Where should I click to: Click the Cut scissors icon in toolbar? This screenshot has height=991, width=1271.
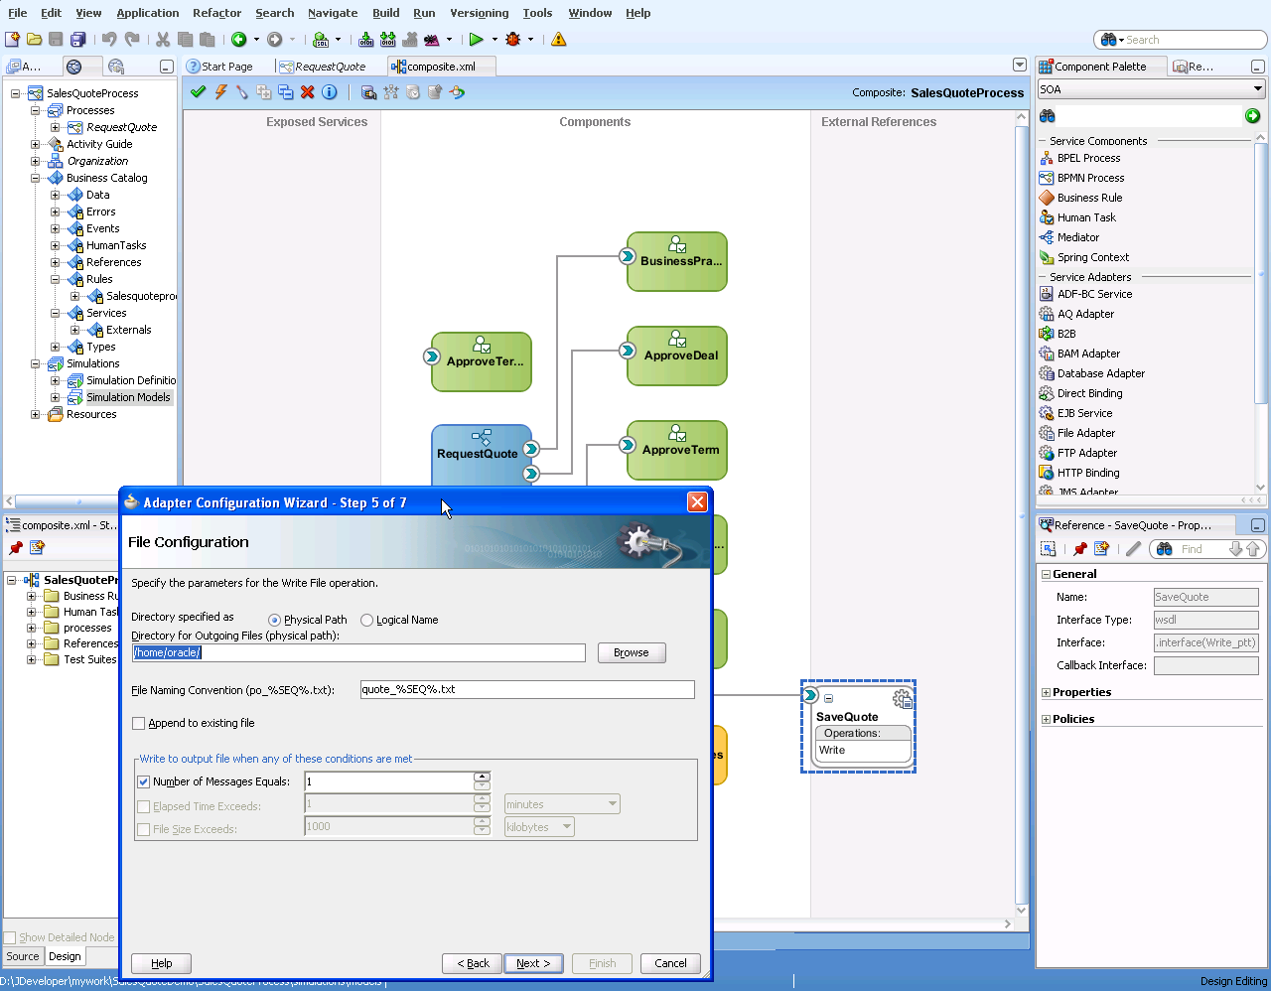pyautogui.click(x=163, y=40)
